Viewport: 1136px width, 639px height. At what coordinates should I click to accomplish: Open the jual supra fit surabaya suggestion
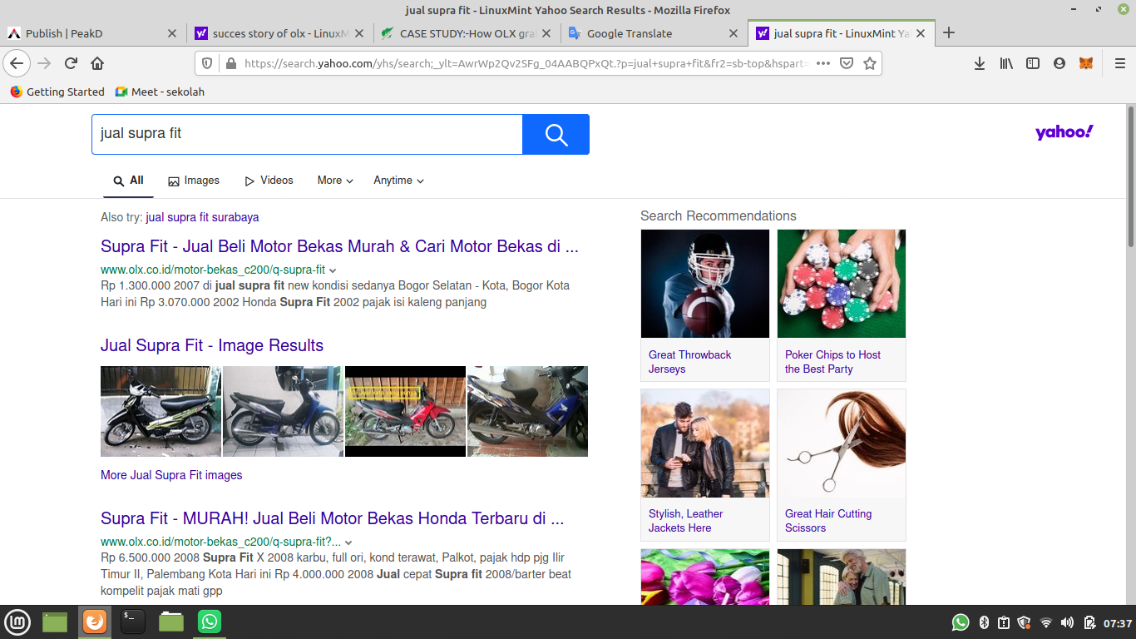coord(202,217)
